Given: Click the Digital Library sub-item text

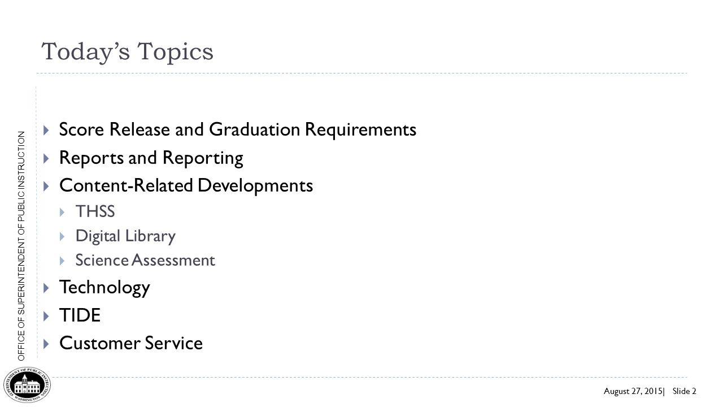Looking at the screenshot, I should (125, 236).
